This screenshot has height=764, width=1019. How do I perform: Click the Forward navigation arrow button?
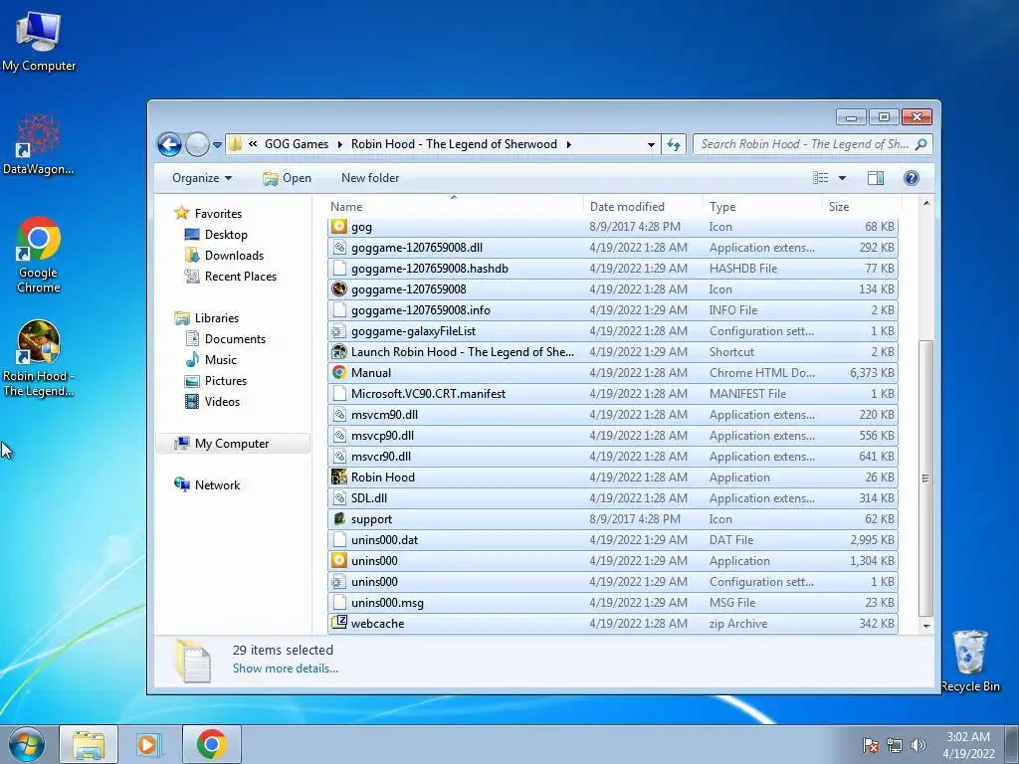197,144
